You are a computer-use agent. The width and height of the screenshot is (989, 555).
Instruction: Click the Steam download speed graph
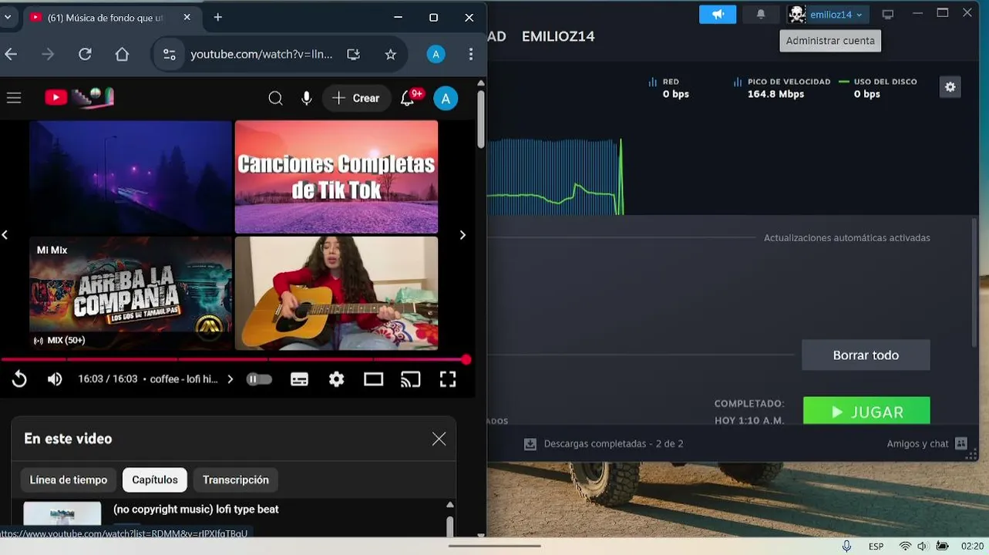[555, 177]
